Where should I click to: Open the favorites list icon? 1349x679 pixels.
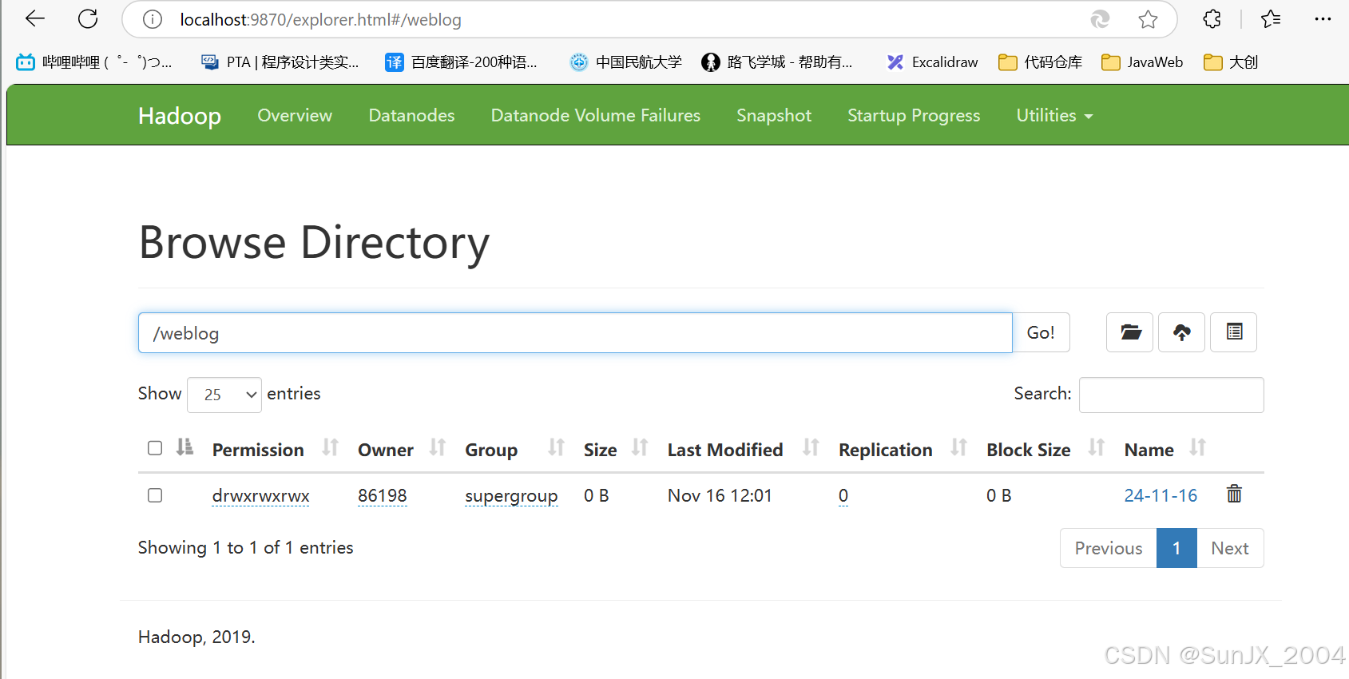1271,19
